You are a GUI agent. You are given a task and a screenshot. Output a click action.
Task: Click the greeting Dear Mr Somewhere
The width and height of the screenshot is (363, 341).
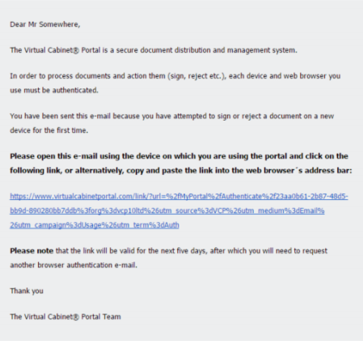[45, 24]
